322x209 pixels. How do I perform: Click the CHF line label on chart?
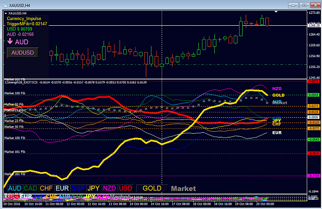point(277,124)
